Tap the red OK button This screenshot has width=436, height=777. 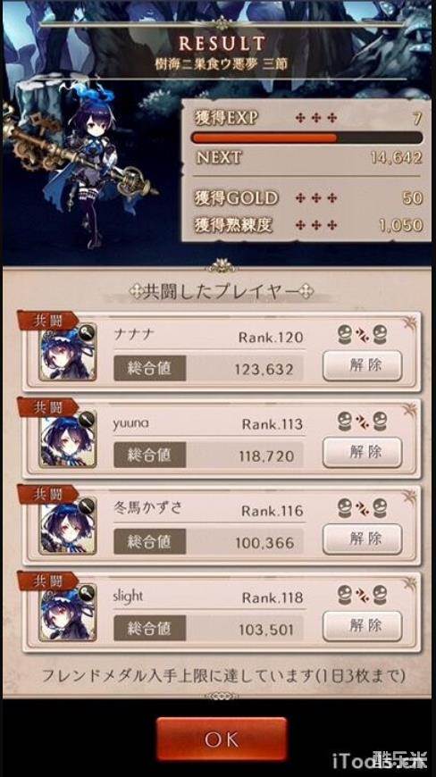pyautogui.click(x=222, y=739)
